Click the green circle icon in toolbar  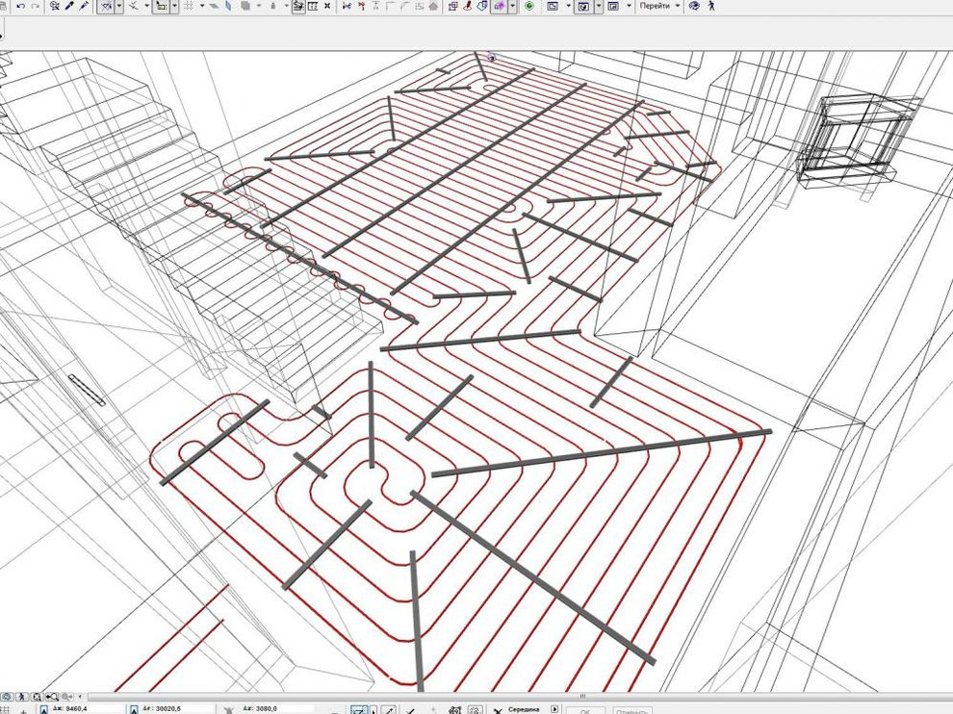(x=529, y=6)
